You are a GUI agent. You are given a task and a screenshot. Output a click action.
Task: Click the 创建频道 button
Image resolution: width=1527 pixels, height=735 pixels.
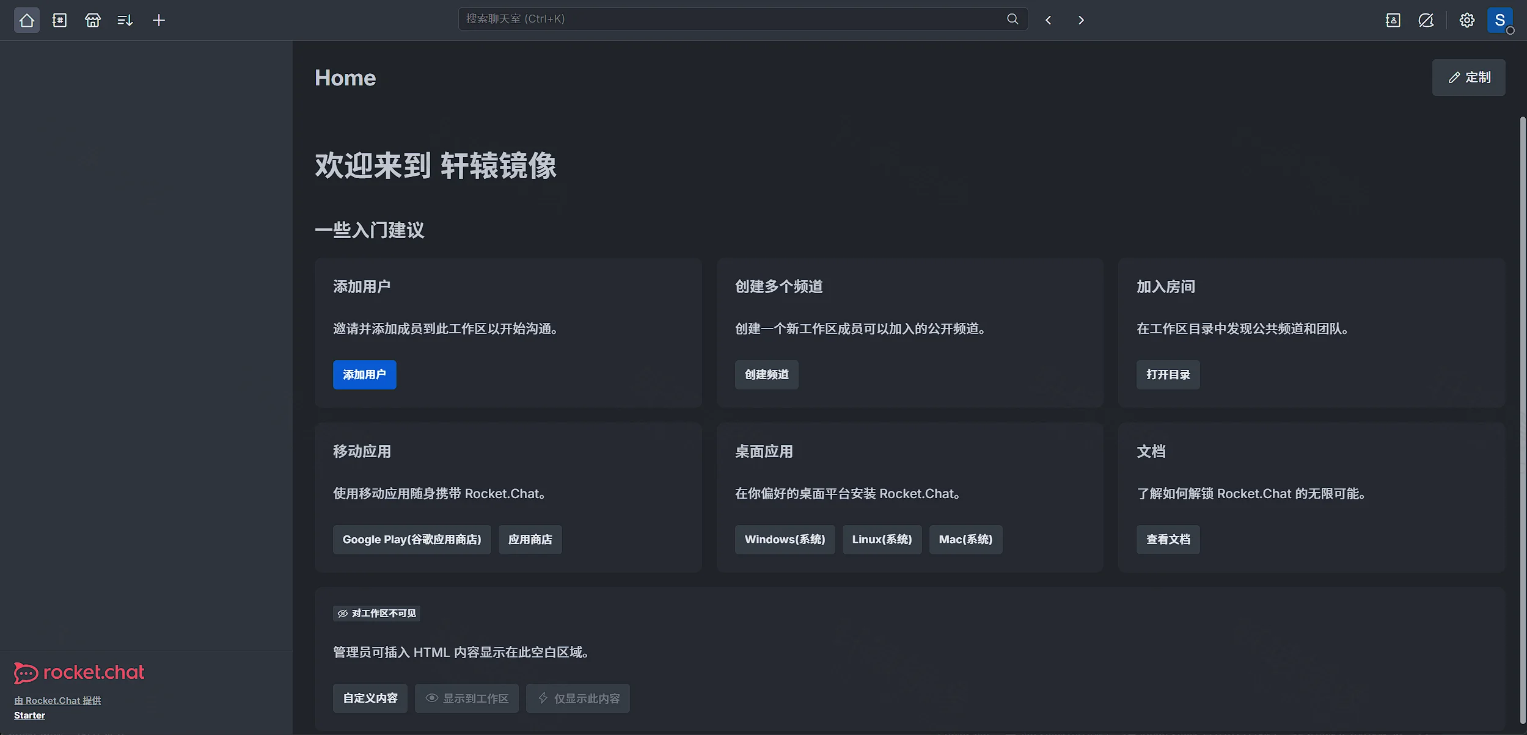766,375
